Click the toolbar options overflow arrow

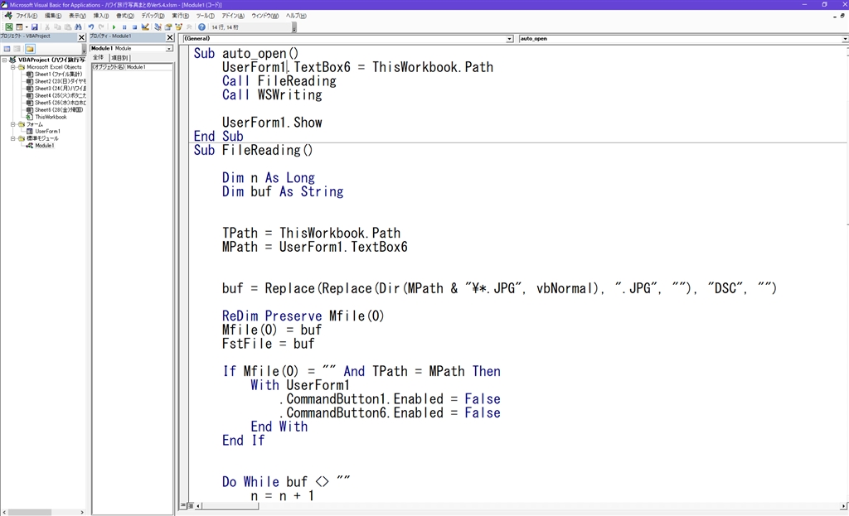[294, 28]
